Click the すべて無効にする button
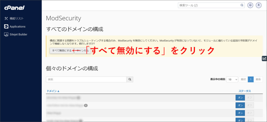This screenshot has height=122, width=267. [x=62, y=51]
